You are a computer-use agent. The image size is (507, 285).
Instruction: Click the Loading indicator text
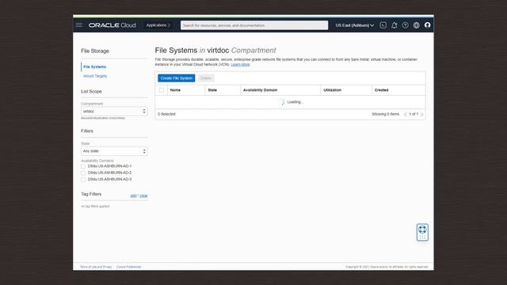click(295, 102)
